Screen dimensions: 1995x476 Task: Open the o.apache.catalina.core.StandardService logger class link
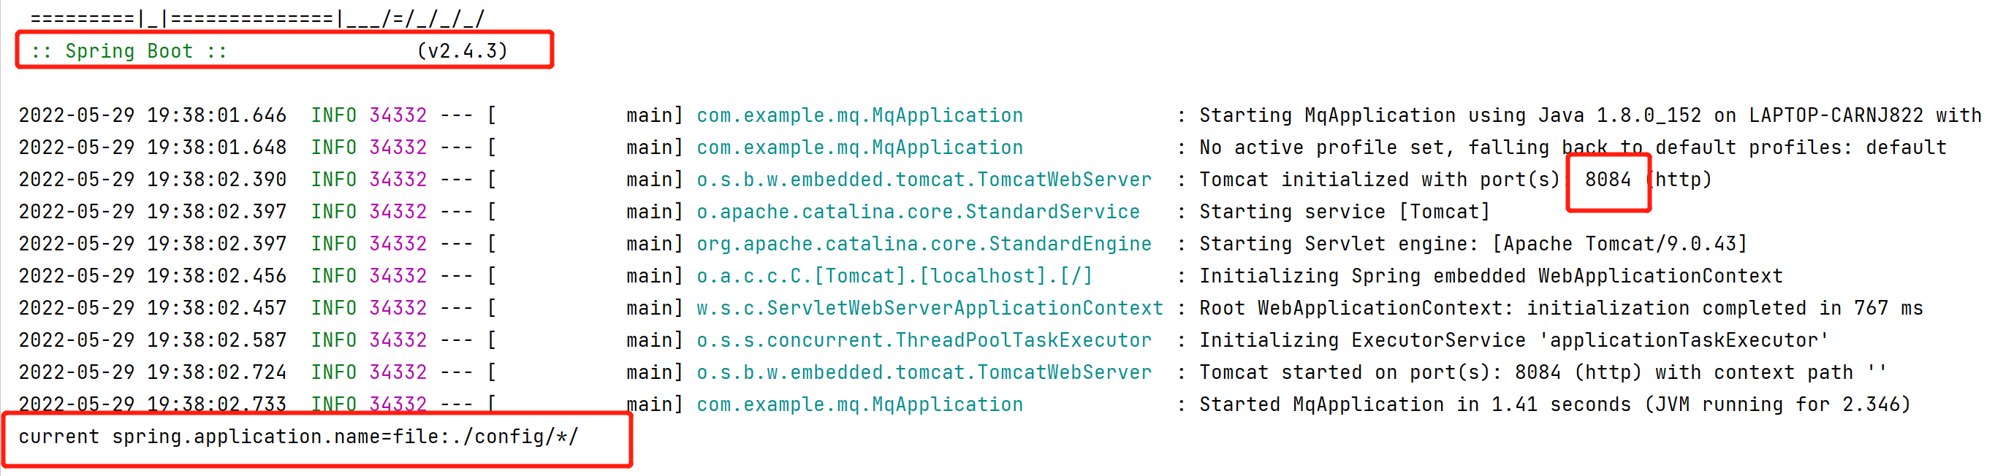click(918, 212)
